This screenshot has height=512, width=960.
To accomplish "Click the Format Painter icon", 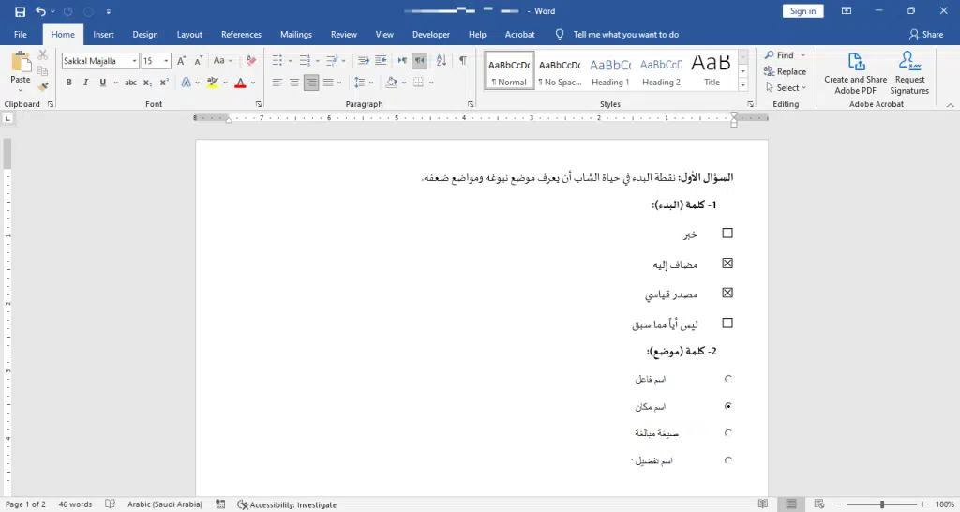I will tap(43, 86).
